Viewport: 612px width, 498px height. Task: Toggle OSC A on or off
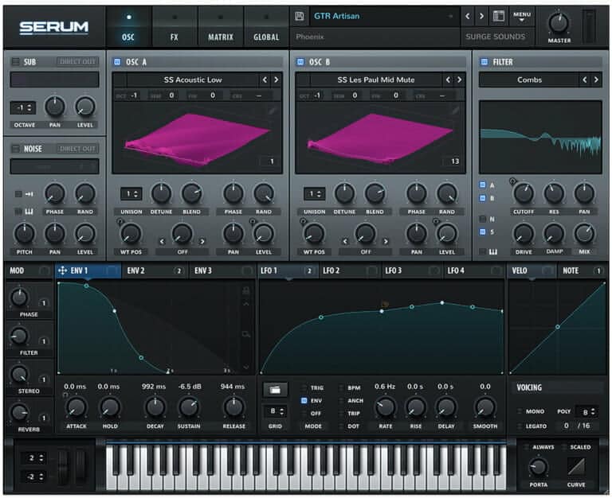[x=117, y=61]
